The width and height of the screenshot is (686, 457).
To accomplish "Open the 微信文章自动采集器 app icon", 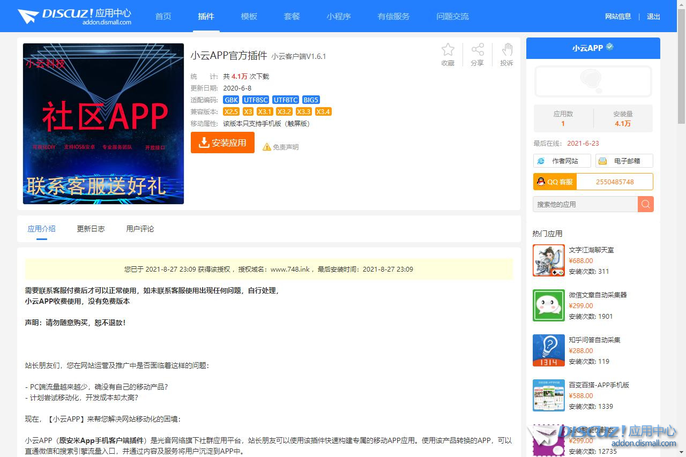I will coord(548,305).
